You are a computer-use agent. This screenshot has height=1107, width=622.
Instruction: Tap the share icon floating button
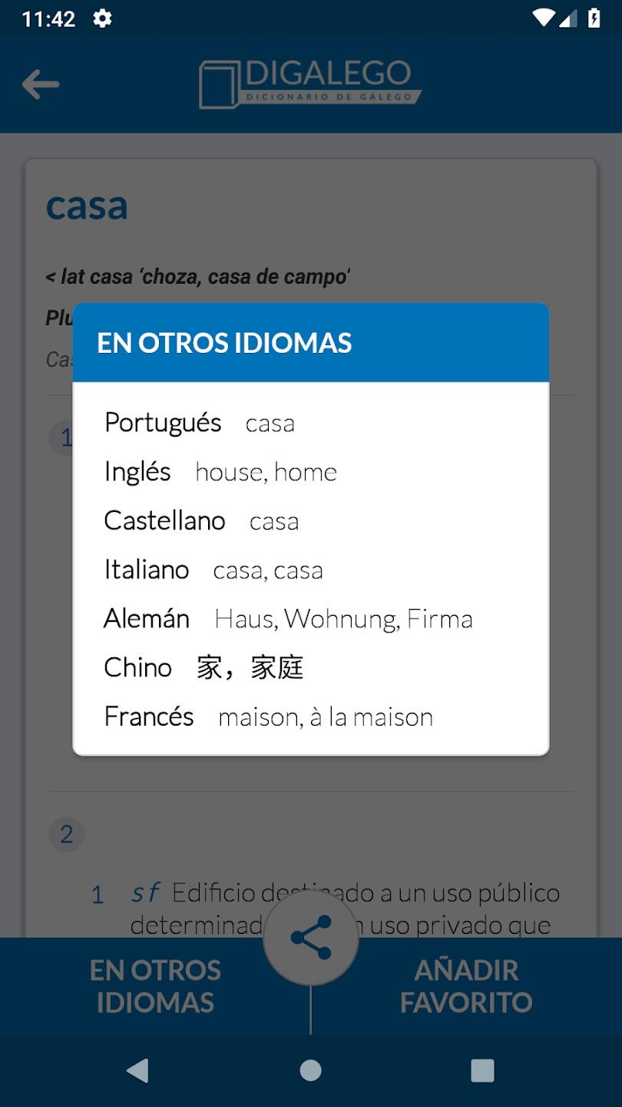click(310, 937)
